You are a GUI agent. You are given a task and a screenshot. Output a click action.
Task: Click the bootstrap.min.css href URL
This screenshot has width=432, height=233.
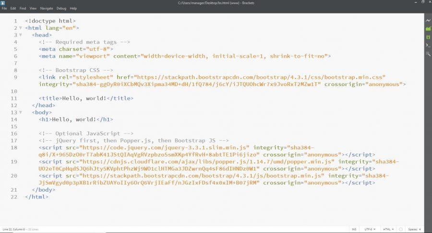pyautogui.click(x=260, y=77)
